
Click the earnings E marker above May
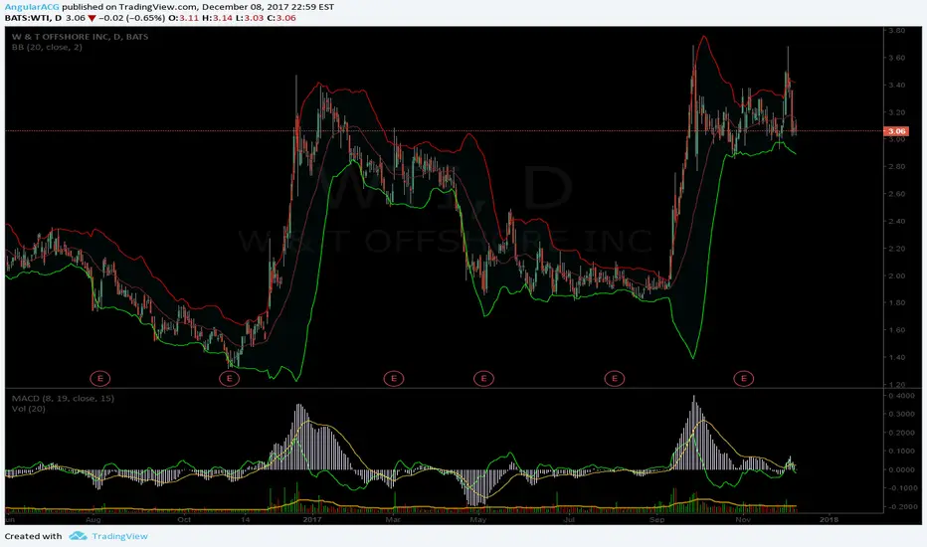[483, 378]
